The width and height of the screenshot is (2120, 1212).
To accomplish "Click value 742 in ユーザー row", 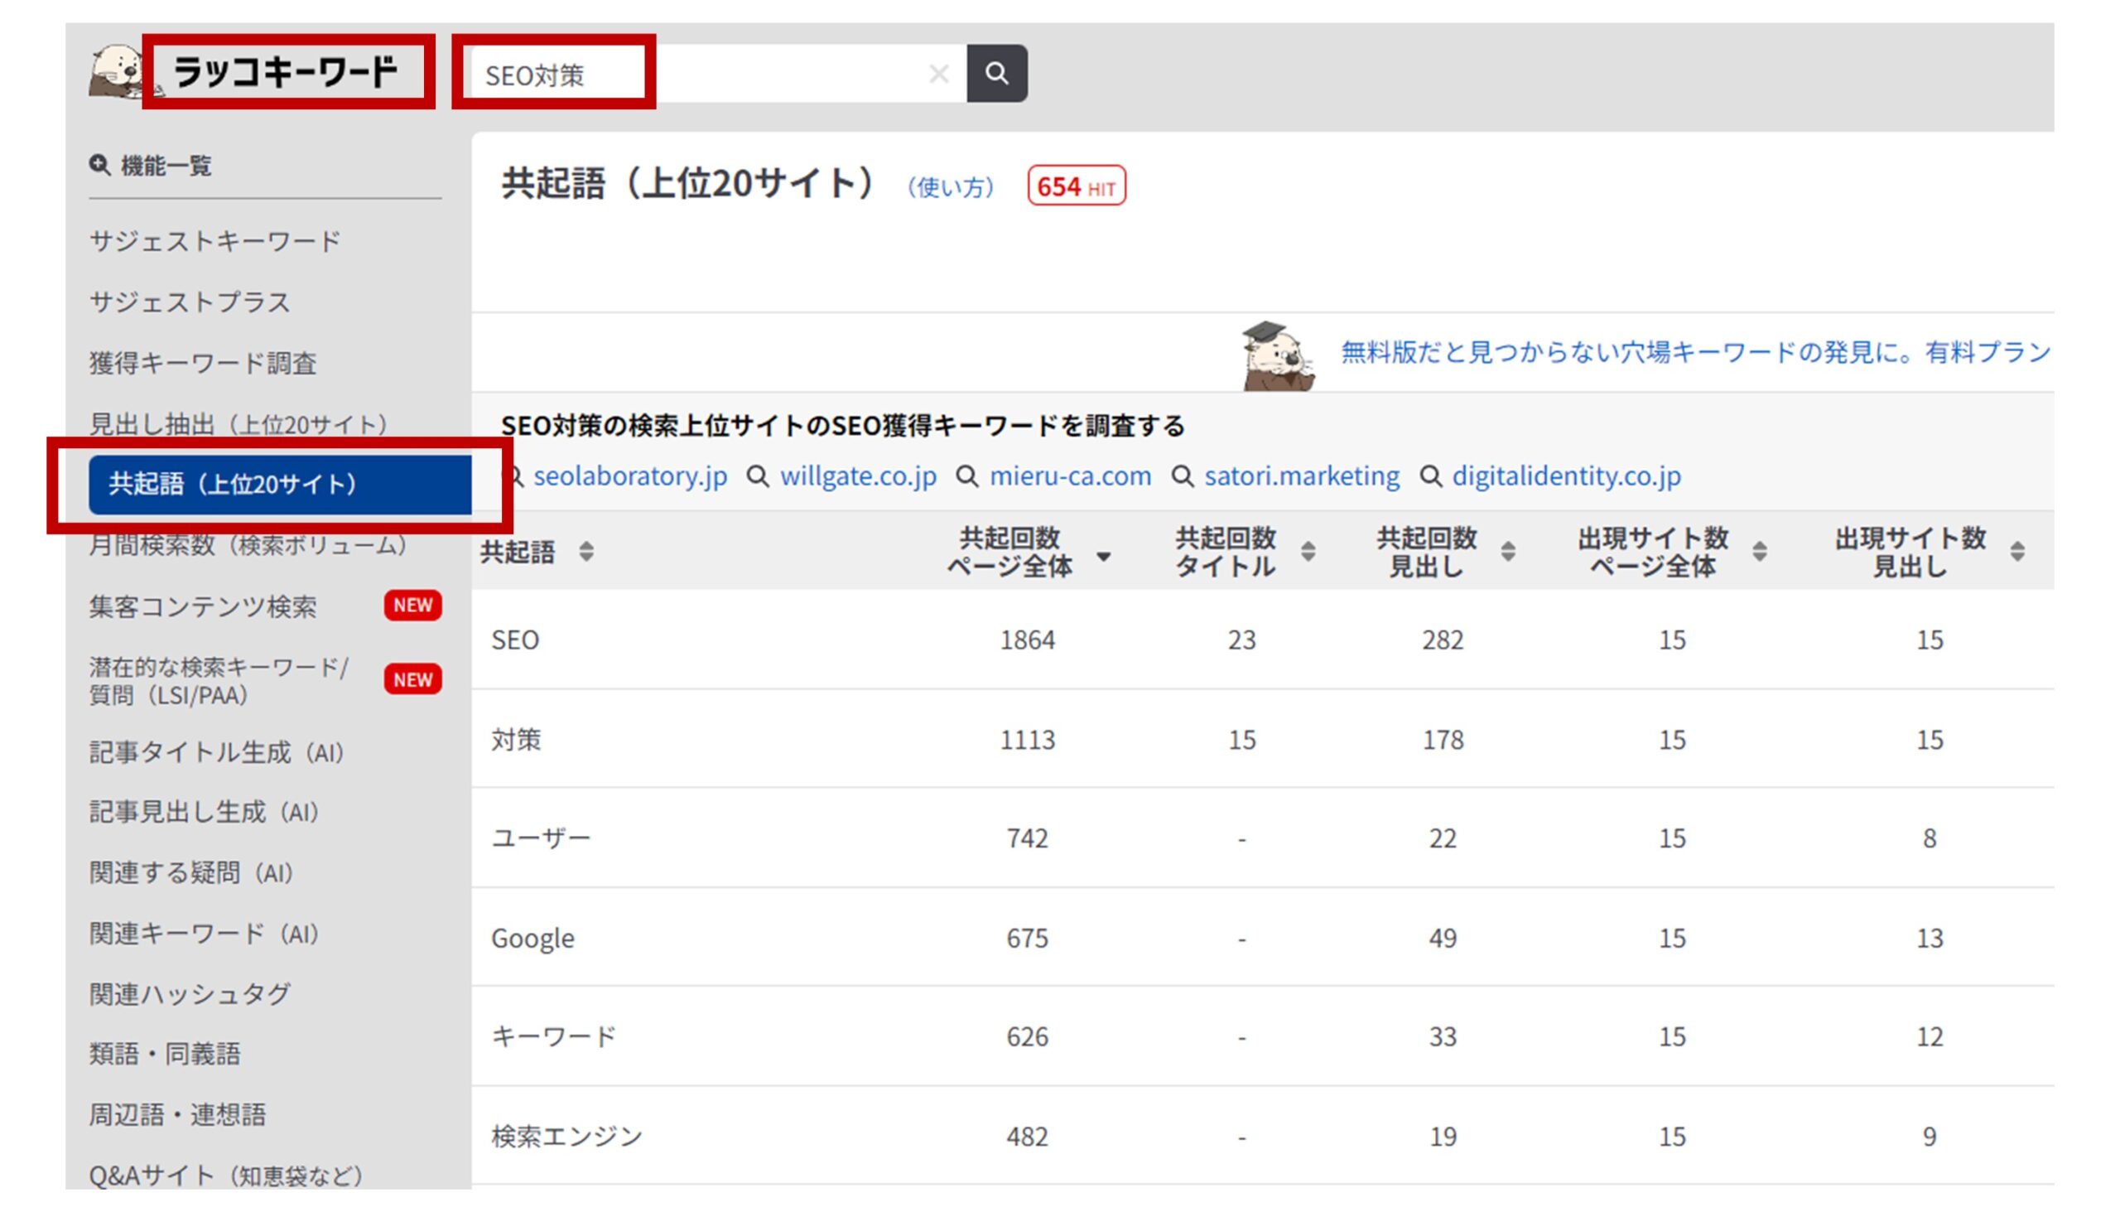I will pos(1028,838).
